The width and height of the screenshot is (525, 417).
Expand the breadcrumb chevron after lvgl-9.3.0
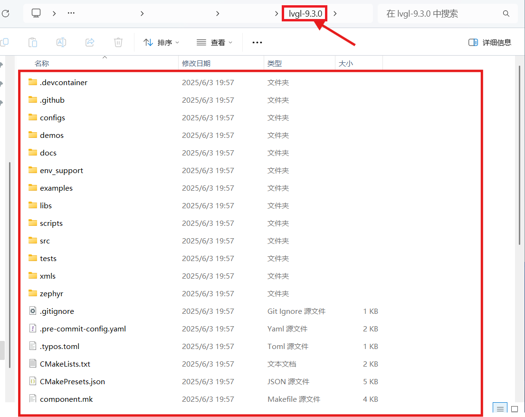(x=335, y=13)
